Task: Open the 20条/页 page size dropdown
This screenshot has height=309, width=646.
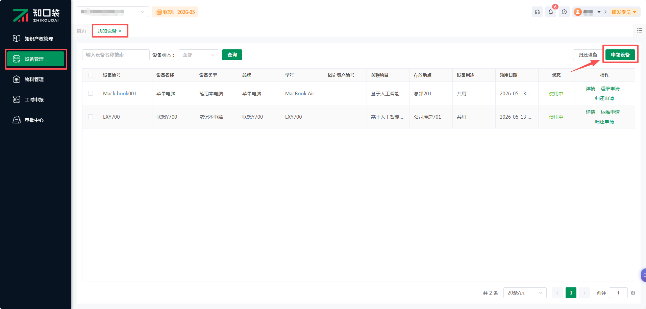Action: [525, 293]
